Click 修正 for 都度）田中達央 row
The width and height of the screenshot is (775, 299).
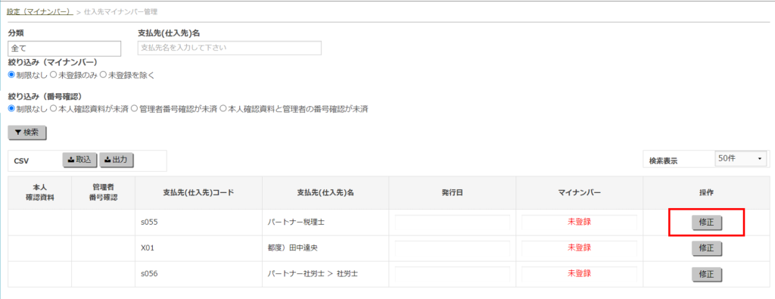click(707, 248)
